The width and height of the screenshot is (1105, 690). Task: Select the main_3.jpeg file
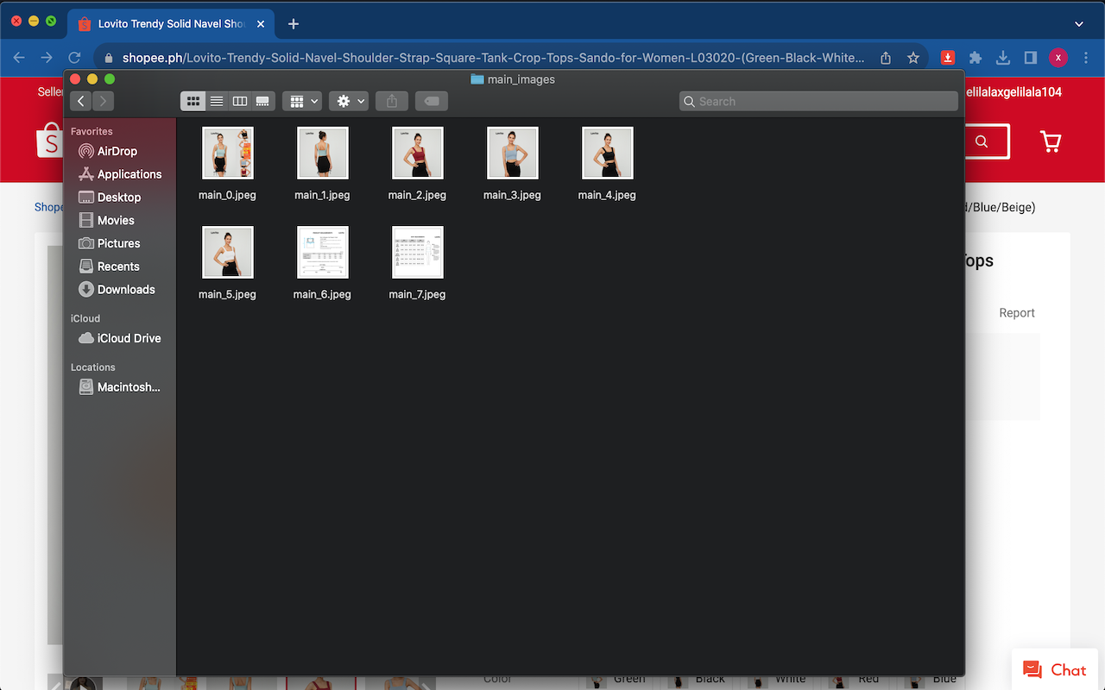tap(512, 164)
